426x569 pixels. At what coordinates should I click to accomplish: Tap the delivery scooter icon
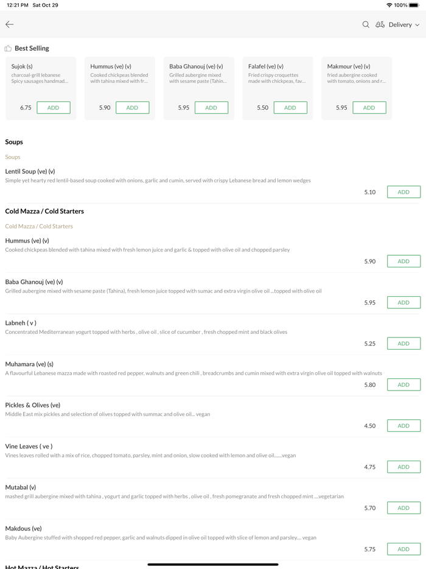click(x=380, y=24)
